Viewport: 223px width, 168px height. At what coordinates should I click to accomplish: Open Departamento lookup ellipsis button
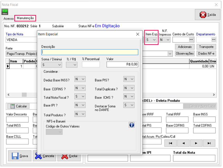pos(213,40)
